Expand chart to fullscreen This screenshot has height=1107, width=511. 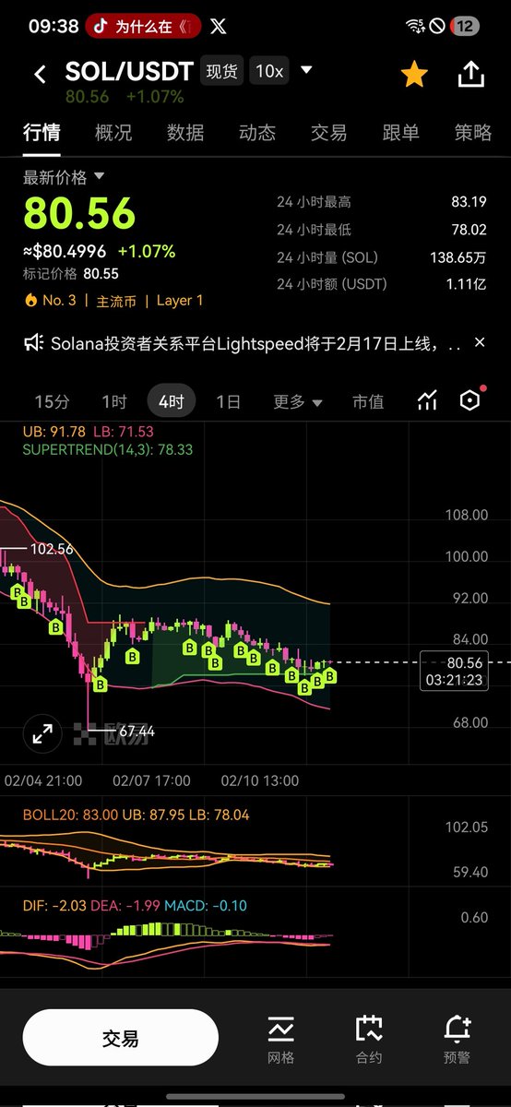[x=42, y=733]
